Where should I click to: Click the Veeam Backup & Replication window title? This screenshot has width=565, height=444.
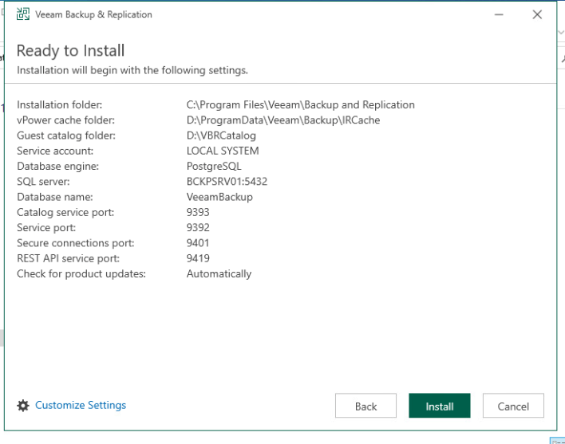click(93, 14)
